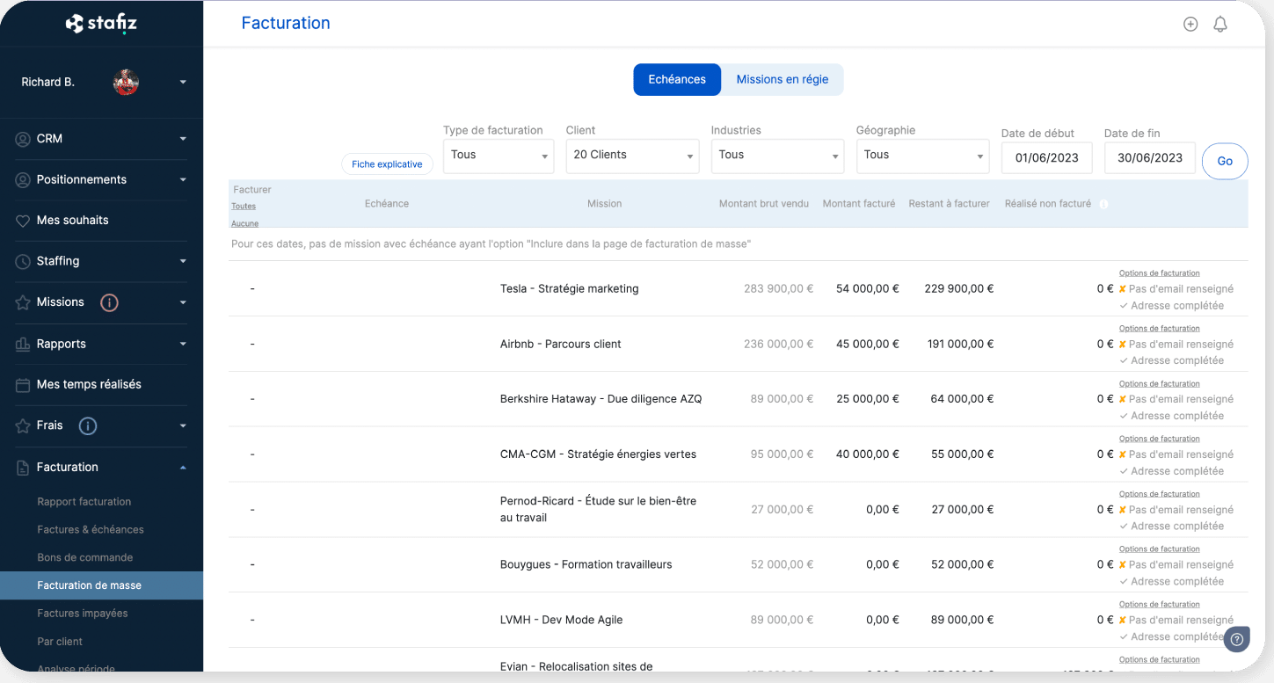Click Mes temps réalisés in sidebar
1274x683 pixels.
(89, 385)
